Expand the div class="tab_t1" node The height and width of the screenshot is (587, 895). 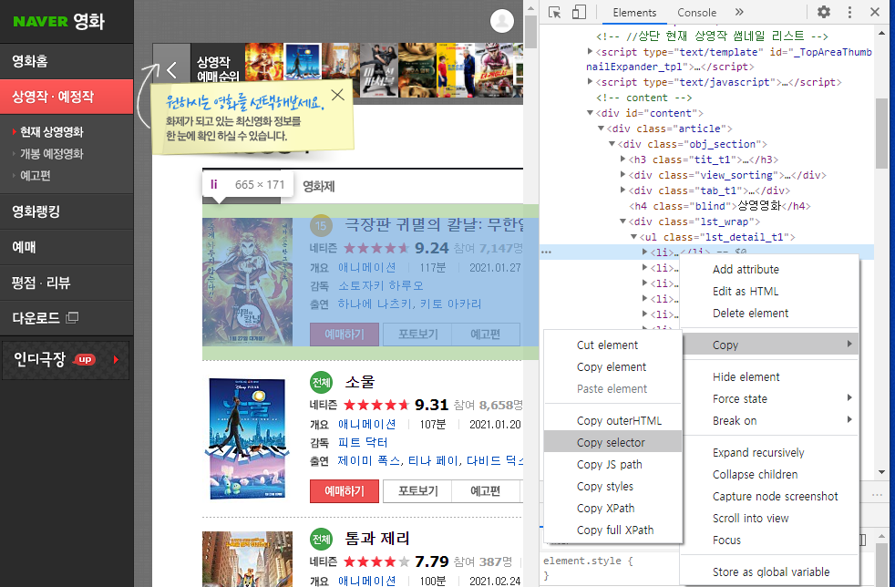[x=622, y=191]
